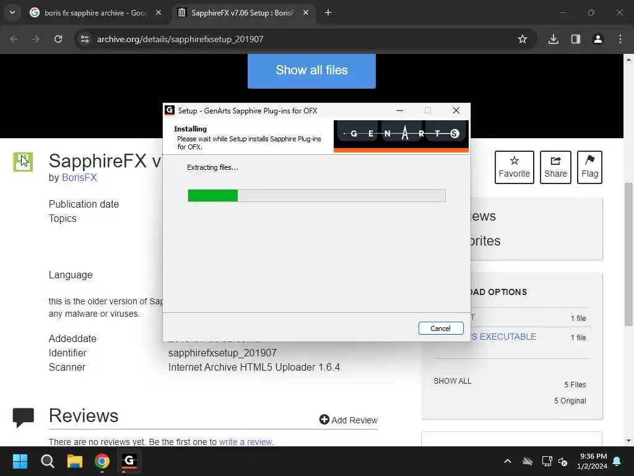
Task: Click the 5 Original count text
Action: (570, 401)
